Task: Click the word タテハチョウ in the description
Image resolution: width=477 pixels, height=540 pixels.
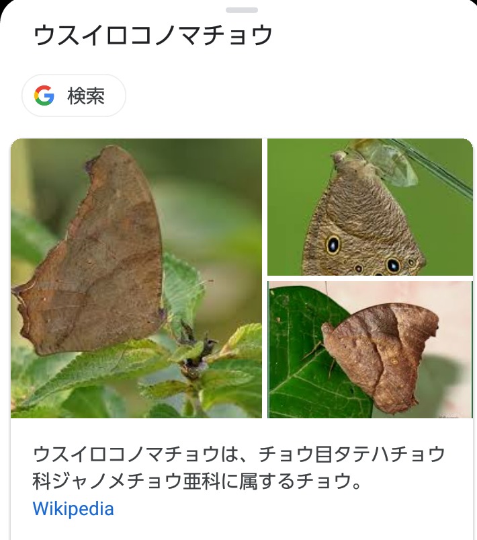Action: click(388, 455)
